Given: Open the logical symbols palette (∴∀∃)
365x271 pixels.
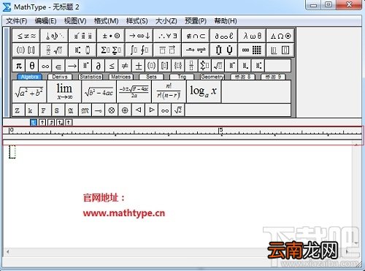Looking at the screenshot, I should [167, 36].
